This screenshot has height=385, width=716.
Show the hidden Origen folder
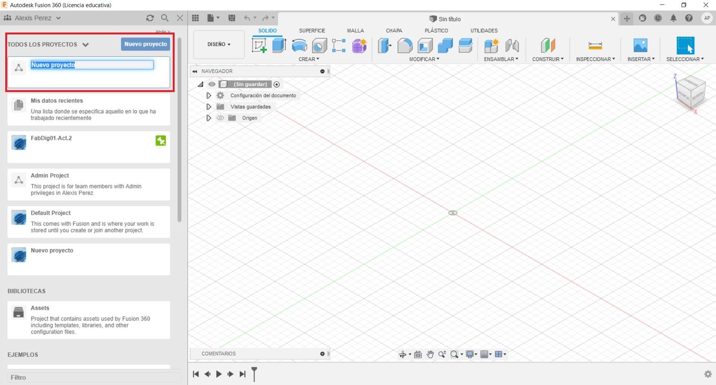[220, 118]
